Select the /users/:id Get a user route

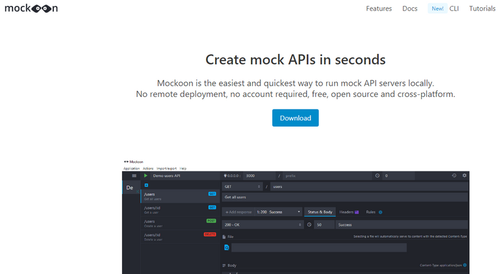tap(180, 210)
